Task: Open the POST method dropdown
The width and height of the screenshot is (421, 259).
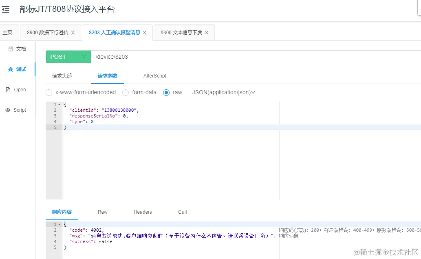Action: [68, 57]
